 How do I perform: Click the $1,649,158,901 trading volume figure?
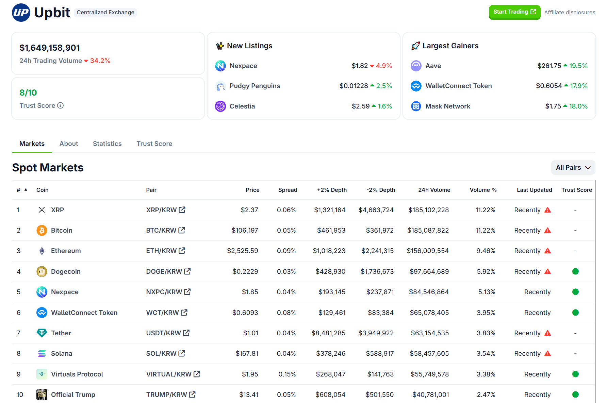[x=50, y=48]
